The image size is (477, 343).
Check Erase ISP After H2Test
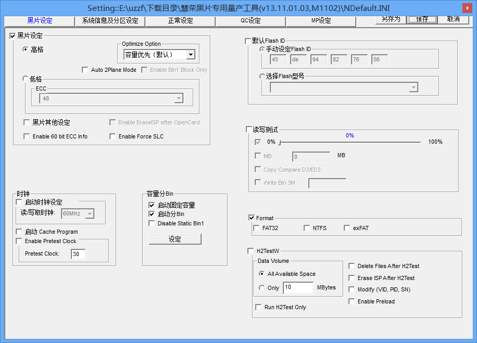pyautogui.click(x=352, y=278)
